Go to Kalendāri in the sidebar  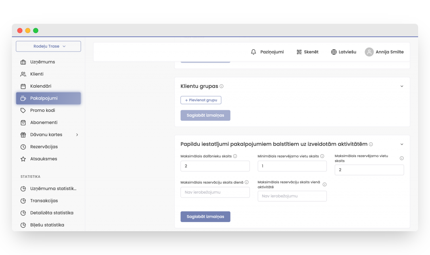pos(40,86)
